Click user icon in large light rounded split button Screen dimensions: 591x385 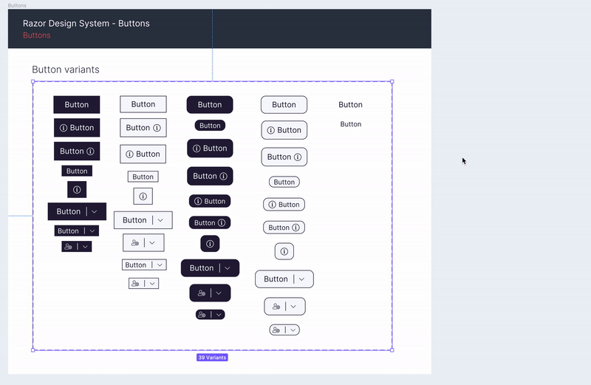click(x=276, y=307)
